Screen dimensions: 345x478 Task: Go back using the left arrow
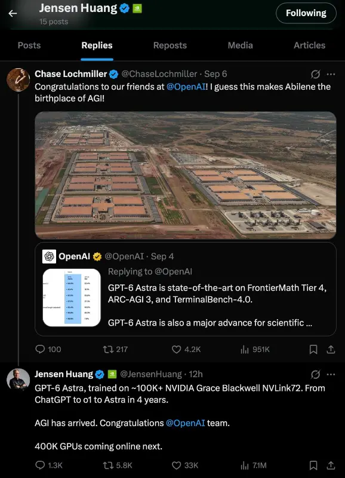[13, 13]
